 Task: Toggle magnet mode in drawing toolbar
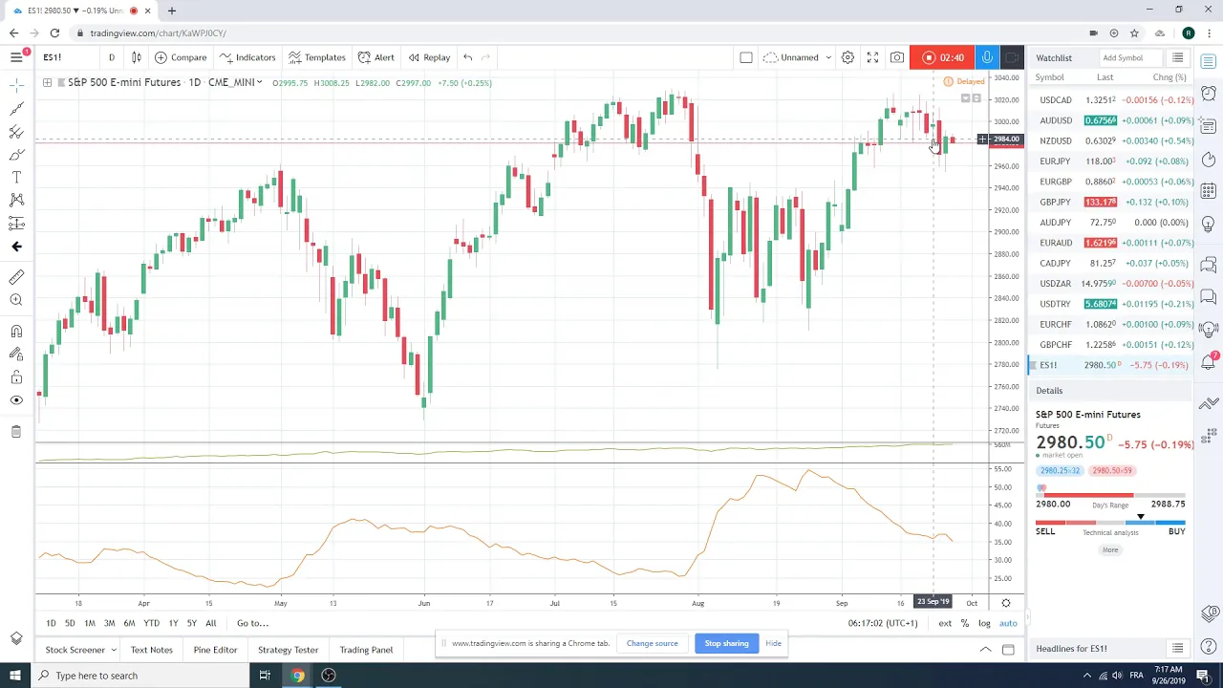click(16, 332)
